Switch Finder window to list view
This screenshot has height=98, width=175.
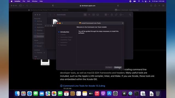pyautogui.click(x=89, y=15)
